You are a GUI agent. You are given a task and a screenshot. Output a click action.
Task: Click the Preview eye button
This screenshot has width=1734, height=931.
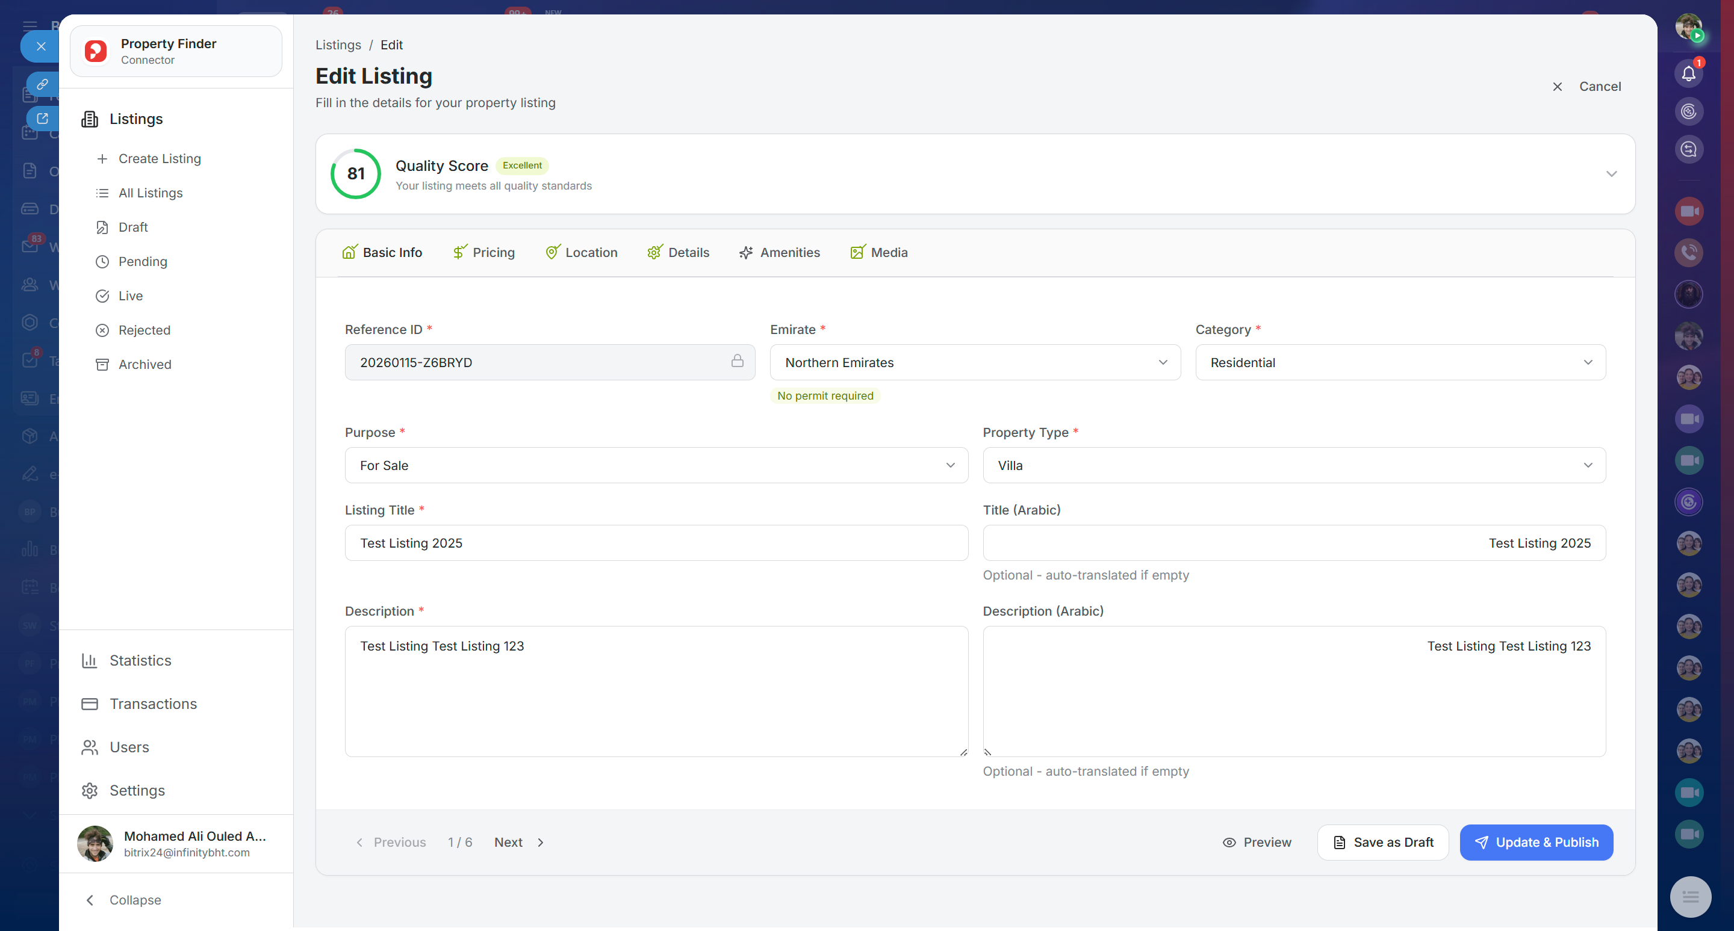1257,842
